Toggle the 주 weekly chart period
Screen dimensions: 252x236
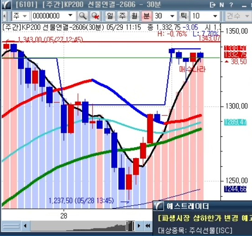click(122, 16)
